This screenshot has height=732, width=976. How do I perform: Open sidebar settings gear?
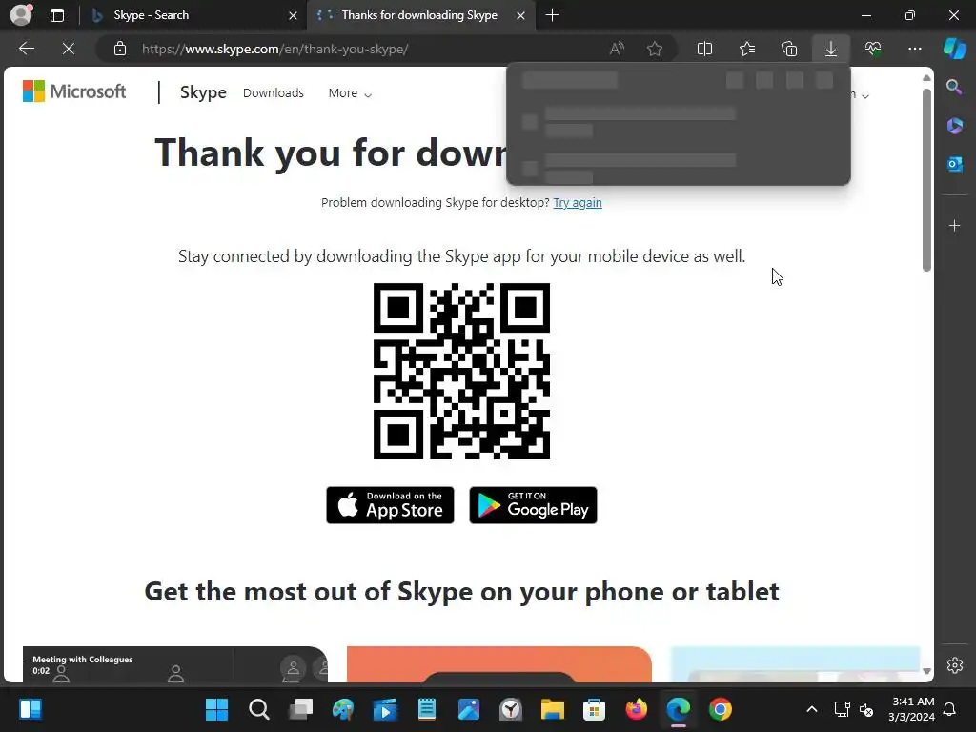pos(954,665)
